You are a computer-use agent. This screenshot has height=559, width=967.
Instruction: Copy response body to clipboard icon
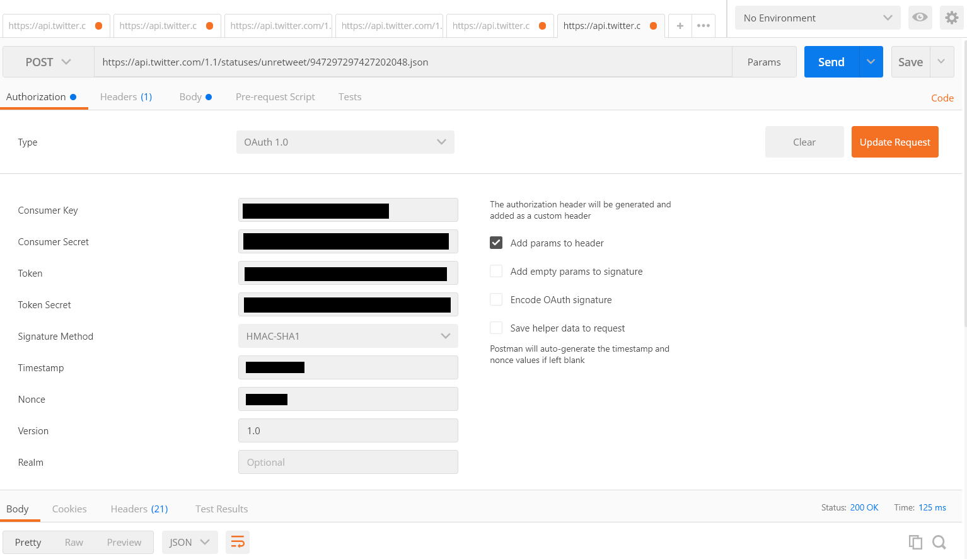point(915,542)
